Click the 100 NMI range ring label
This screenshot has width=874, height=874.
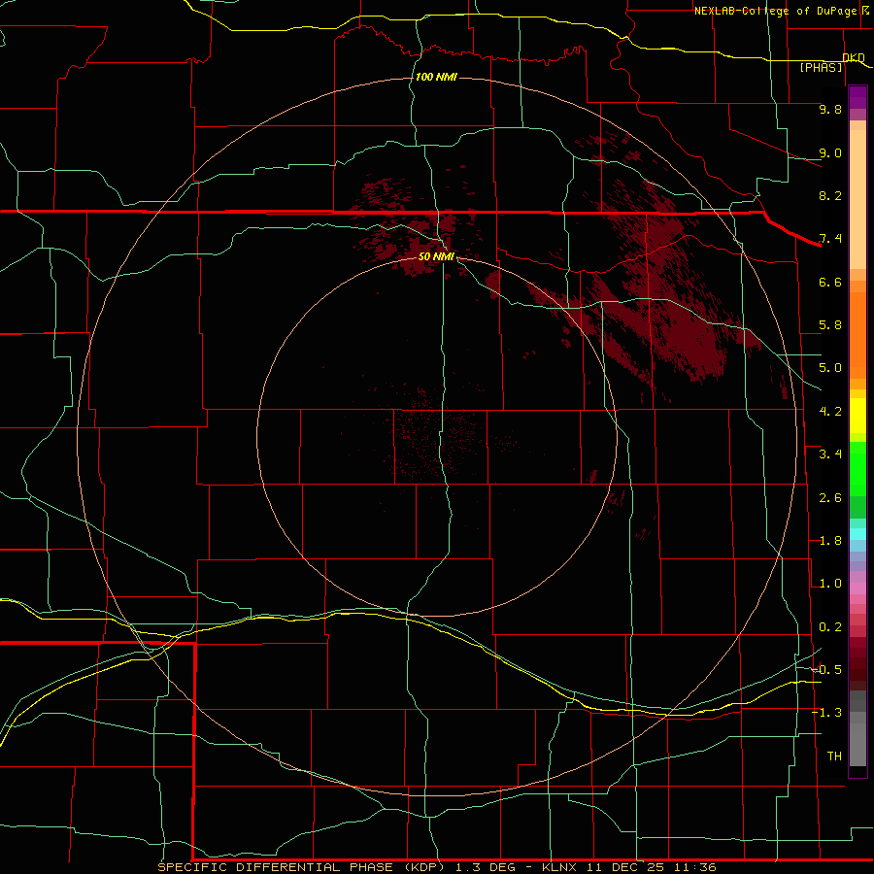point(436,77)
